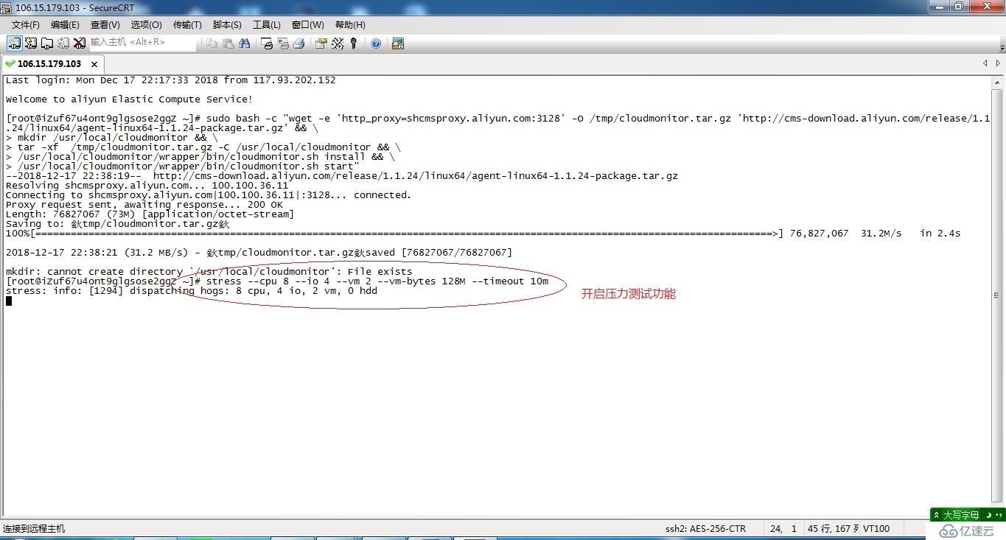1006x540 pixels.
Task: Click the '2018-12-17 22:38:21 (31.2 MB/s)' saved line
Action: click(x=259, y=253)
